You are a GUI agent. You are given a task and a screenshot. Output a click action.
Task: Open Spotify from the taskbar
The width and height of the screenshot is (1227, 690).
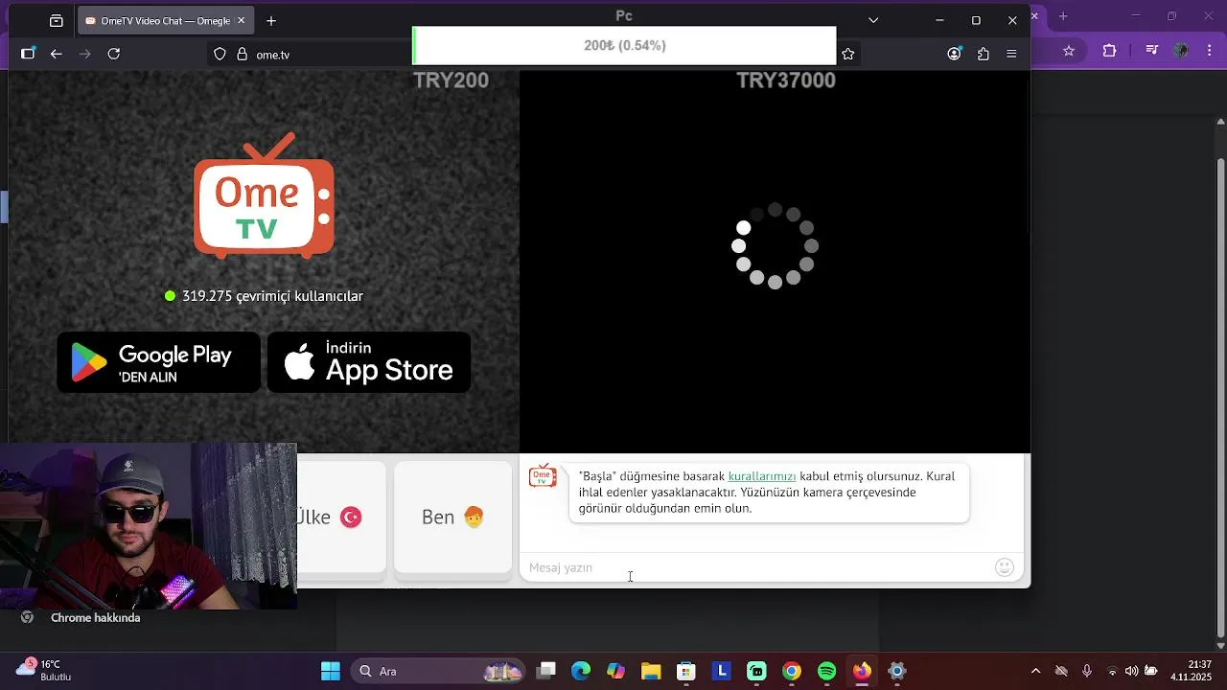click(x=826, y=671)
